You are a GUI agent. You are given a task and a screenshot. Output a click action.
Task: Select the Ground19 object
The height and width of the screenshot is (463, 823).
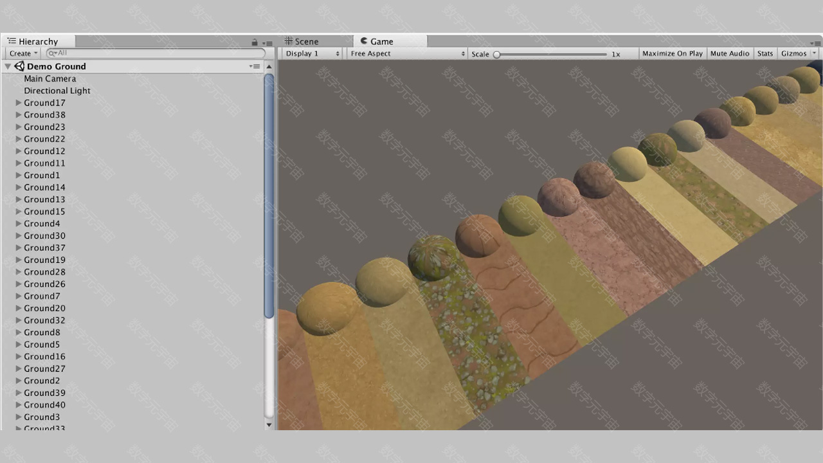[44, 260]
